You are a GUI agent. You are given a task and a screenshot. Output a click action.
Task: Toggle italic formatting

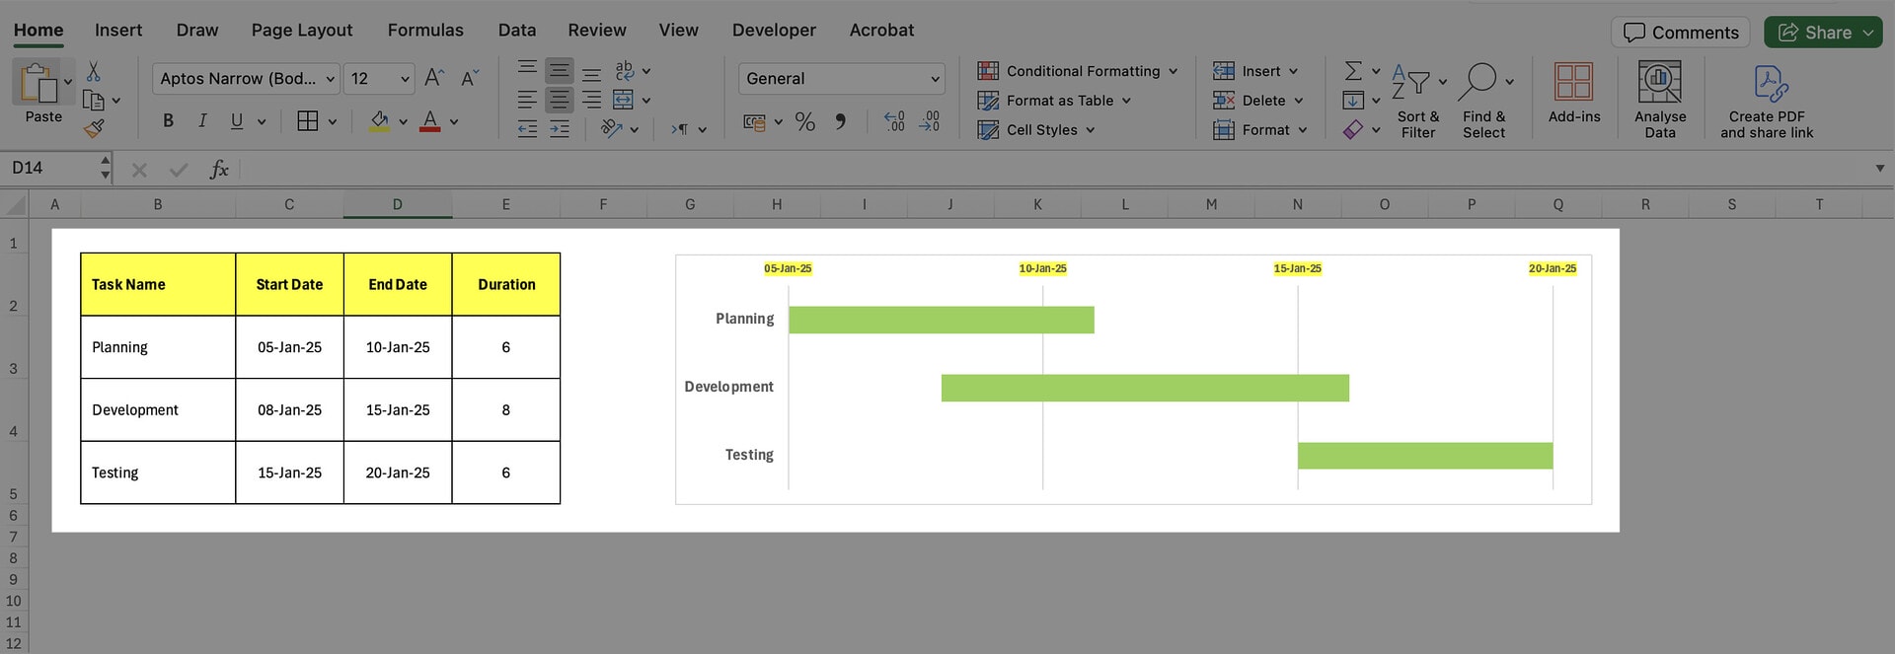coord(202,120)
